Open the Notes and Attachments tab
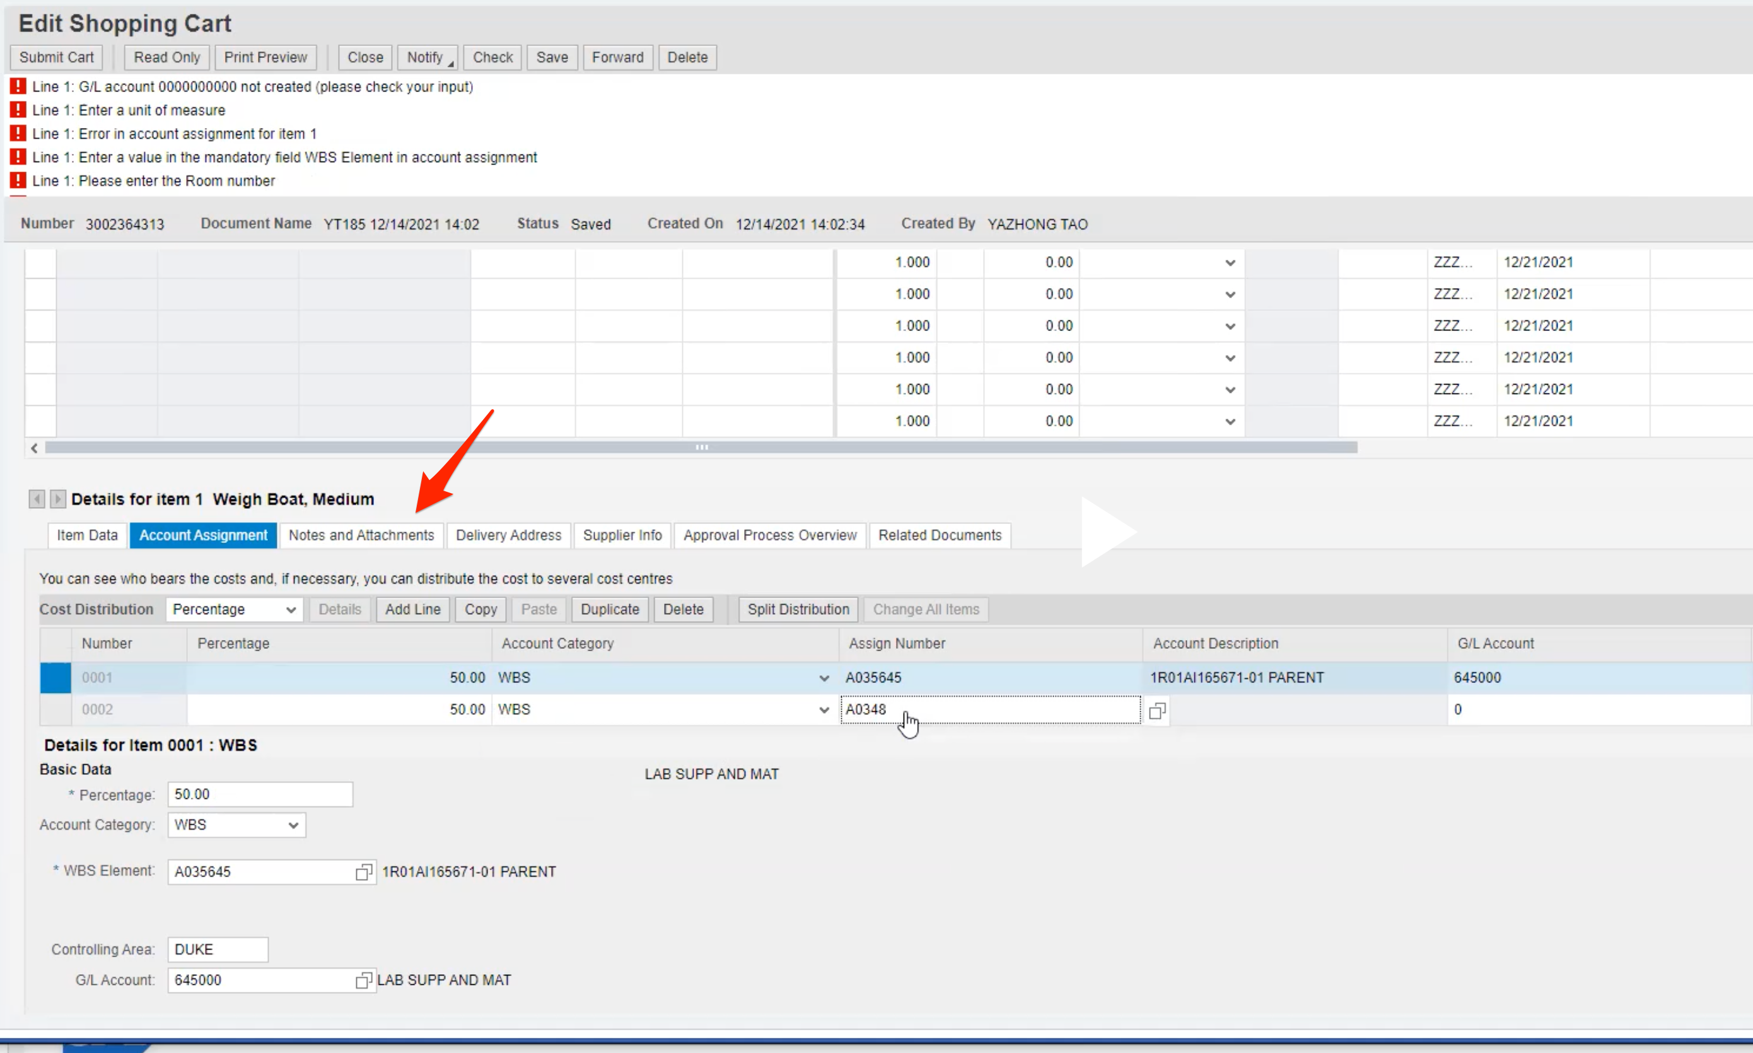This screenshot has height=1053, width=1753. 361,535
